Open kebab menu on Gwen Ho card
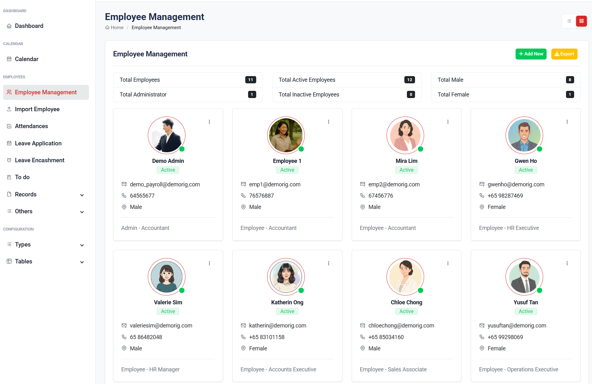 (x=567, y=122)
